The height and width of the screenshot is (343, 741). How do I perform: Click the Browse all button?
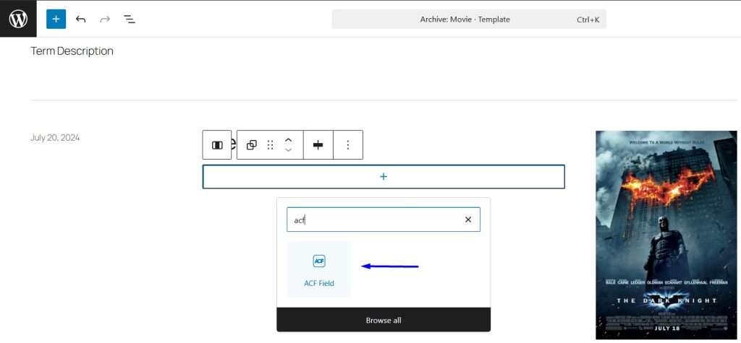383,320
